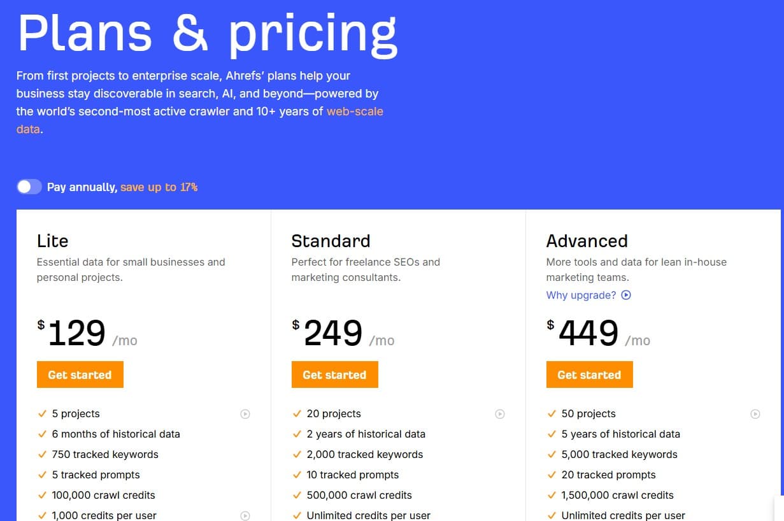The width and height of the screenshot is (784, 521).
Task: Expand Advanced's "Unlimited credits per user" details
Action: click(755, 515)
